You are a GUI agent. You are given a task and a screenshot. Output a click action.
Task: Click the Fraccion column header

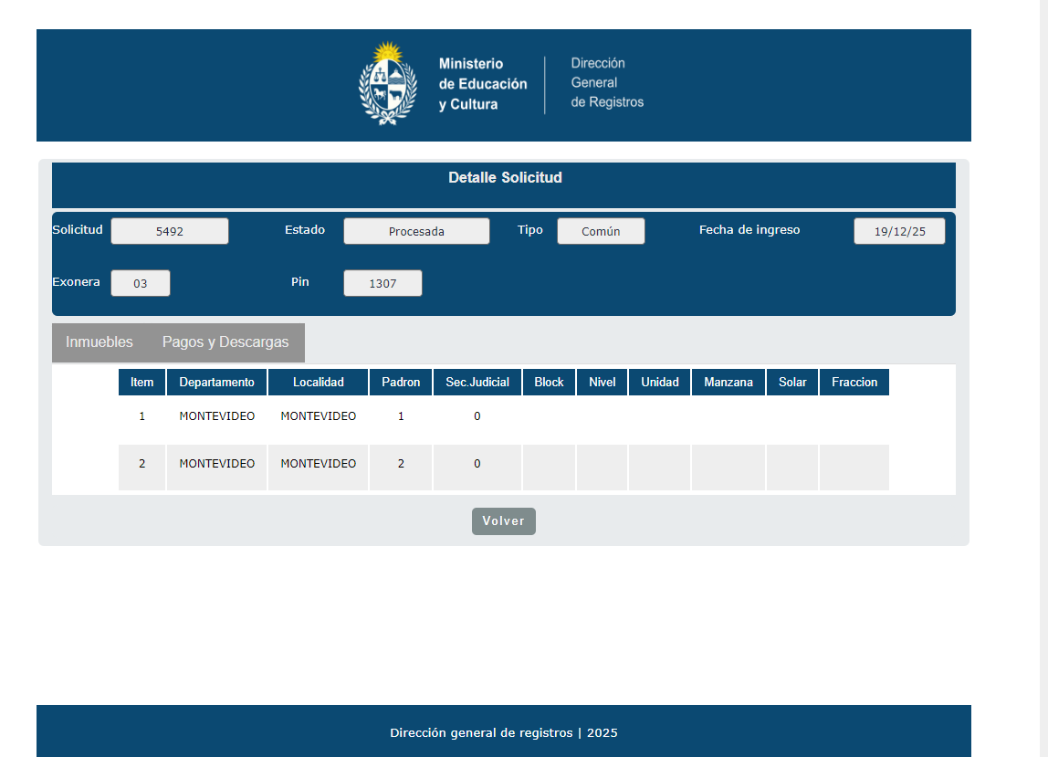click(854, 383)
